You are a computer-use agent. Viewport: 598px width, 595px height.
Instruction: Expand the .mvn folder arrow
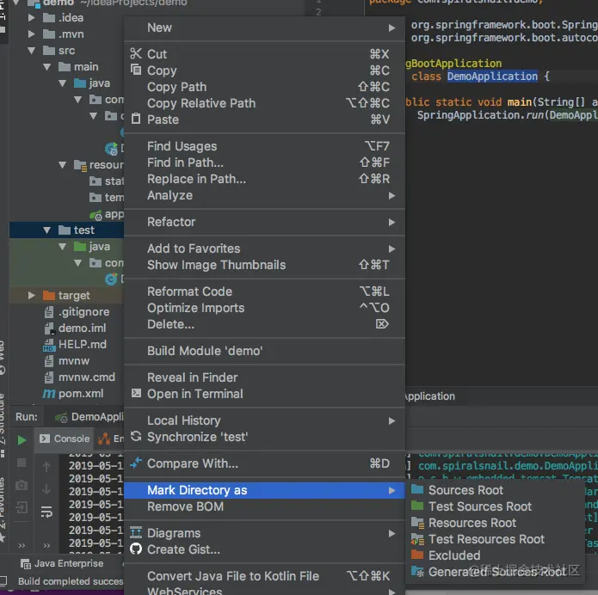tap(32, 34)
